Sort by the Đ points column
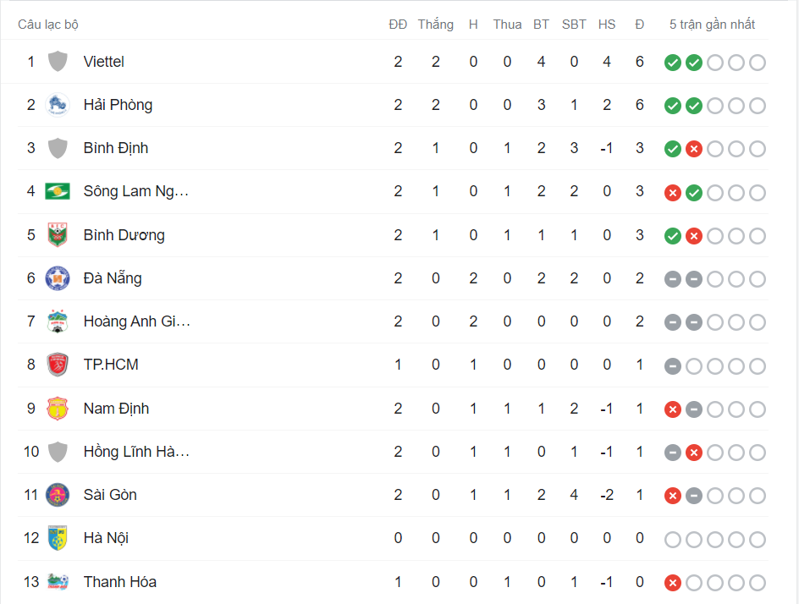This screenshot has height=604, width=799. tap(639, 25)
